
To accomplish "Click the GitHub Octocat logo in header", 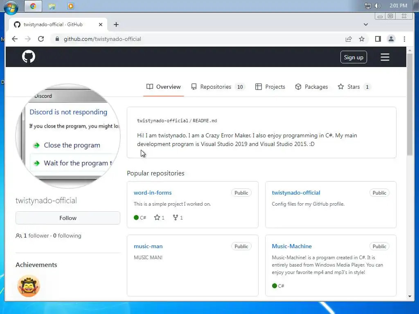I will [x=29, y=56].
